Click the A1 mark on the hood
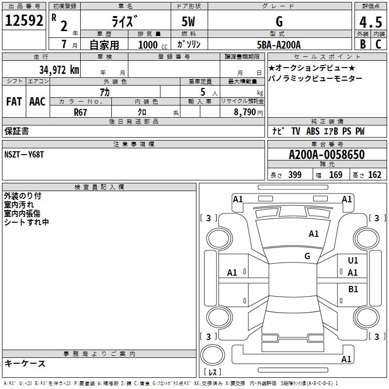 point(314,234)
